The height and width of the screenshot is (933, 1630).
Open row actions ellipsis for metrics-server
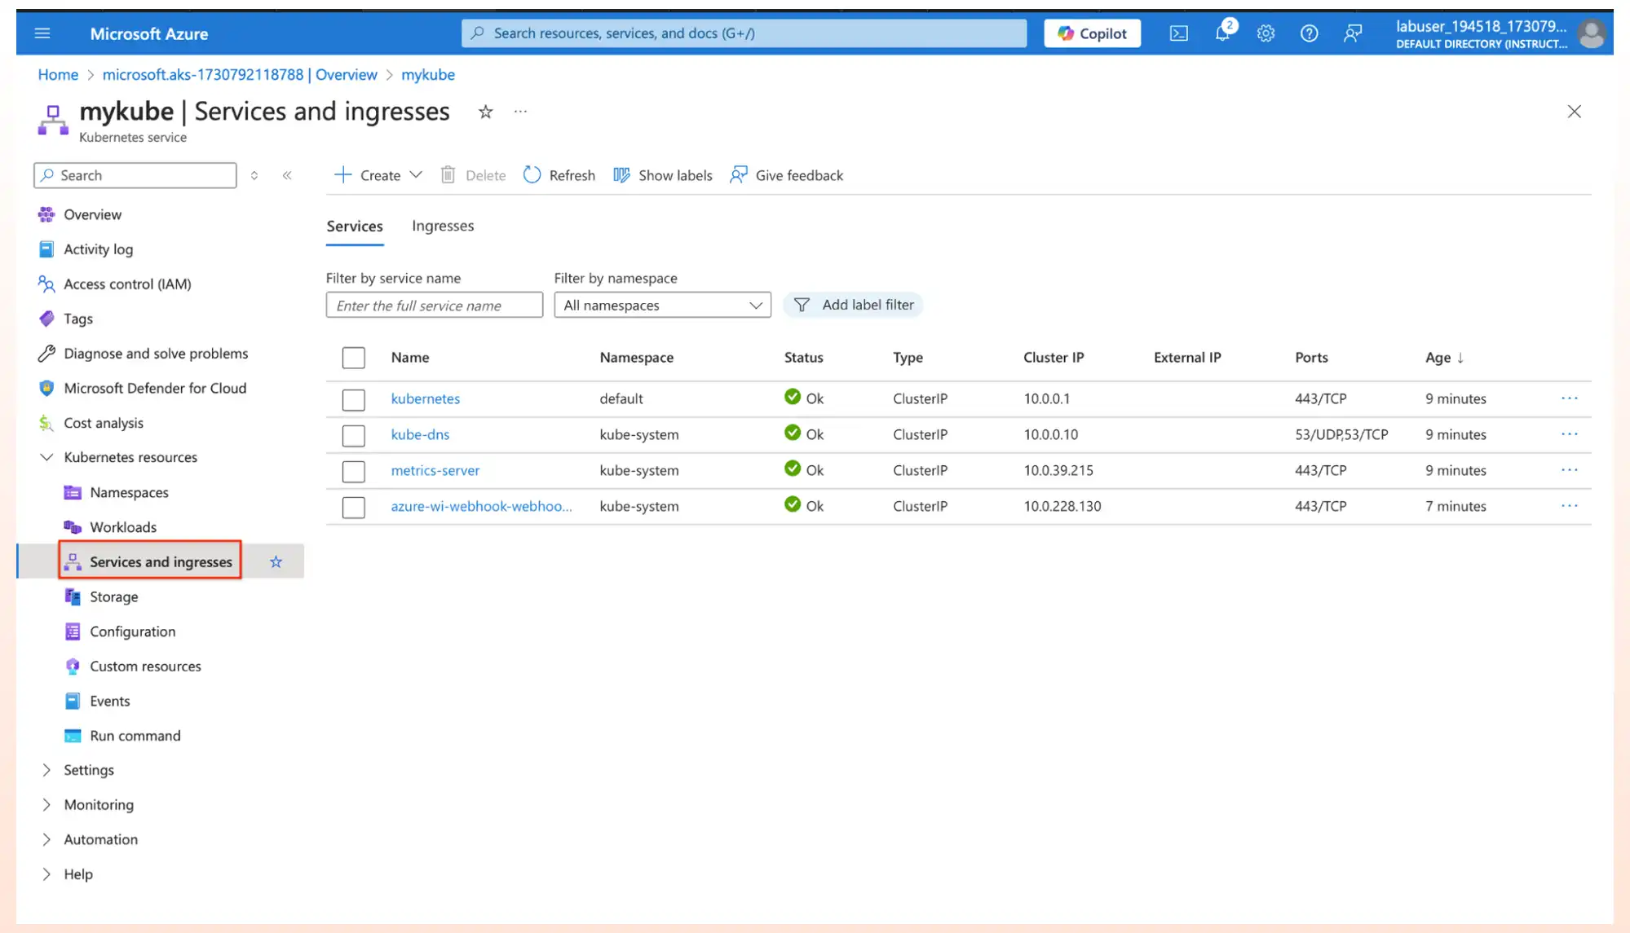[1570, 470]
